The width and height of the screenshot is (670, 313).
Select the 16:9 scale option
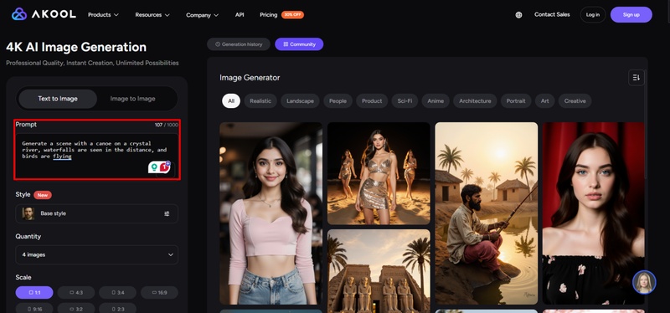(159, 293)
